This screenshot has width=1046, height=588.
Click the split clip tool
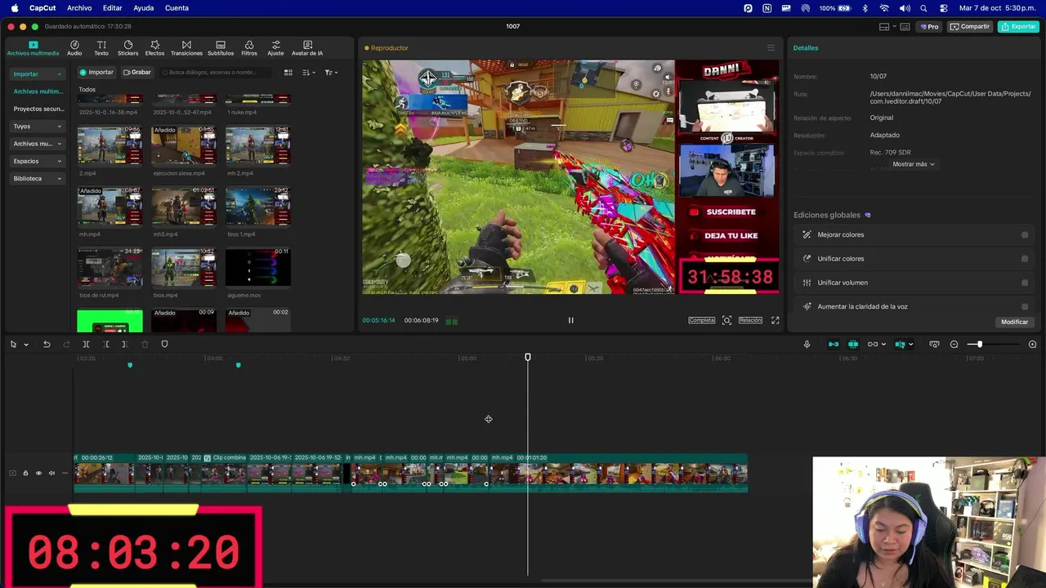tap(86, 344)
